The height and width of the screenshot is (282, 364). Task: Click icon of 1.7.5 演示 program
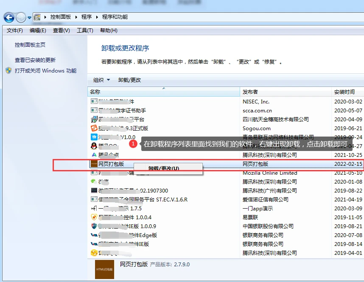[94, 208]
